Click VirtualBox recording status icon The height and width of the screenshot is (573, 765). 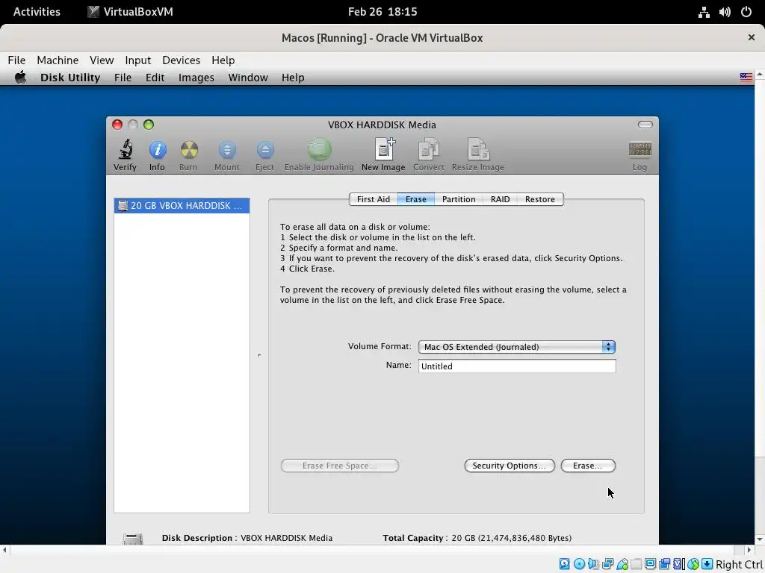pos(665,564)
